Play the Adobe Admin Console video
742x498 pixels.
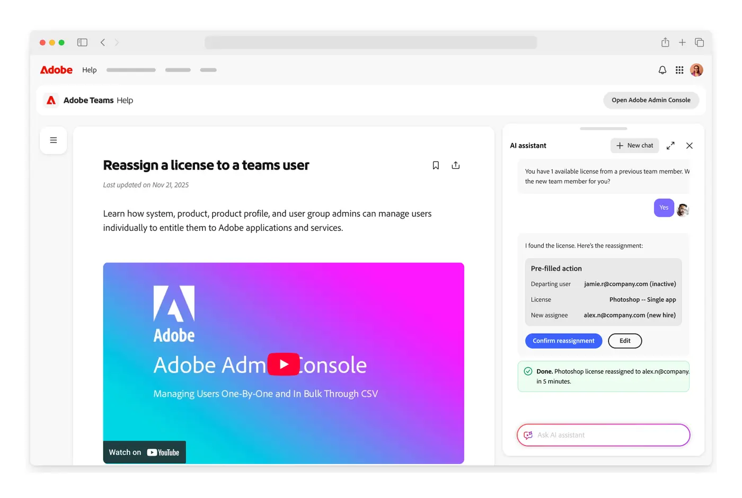tap(284, 364)
